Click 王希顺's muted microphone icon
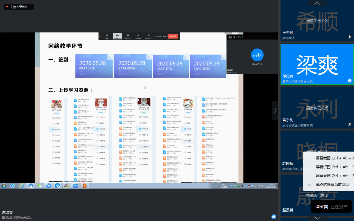Image resolution: width=354 pixels, height=221 pixels. click(x=350, y=37)
